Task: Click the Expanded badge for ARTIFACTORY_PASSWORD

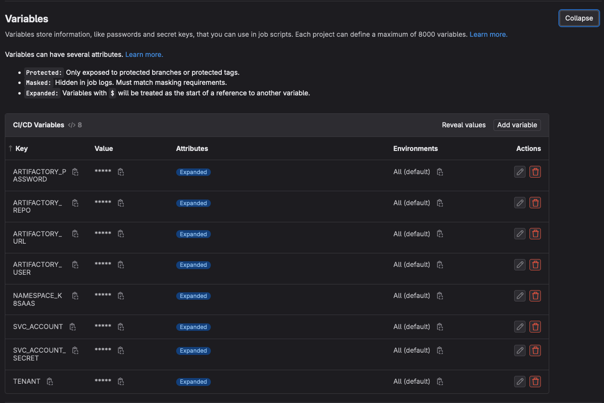Action: (193, 172)
